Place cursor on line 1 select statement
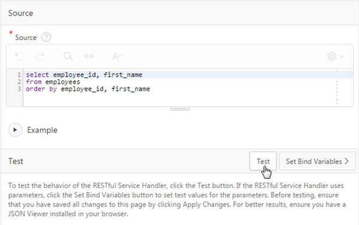This screenshot has width=359, height=225. [x=84, y=75]
